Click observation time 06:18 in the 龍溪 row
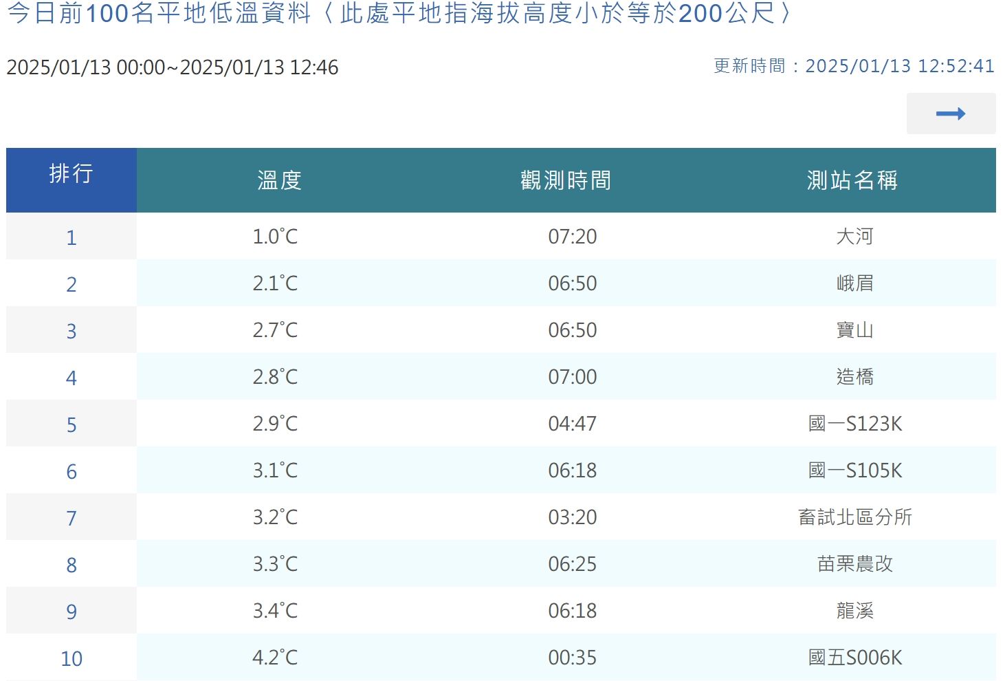Viewport: 1005px width, 681px height. click(572, 611)
